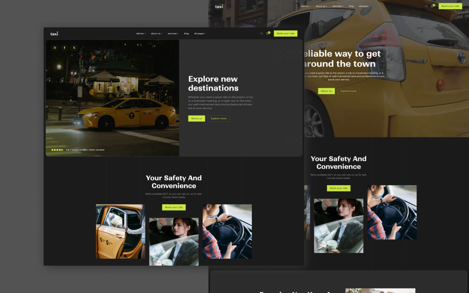Click About us button in back window hero
Viewport: 469px width, 293px height.
coord(326,91)
